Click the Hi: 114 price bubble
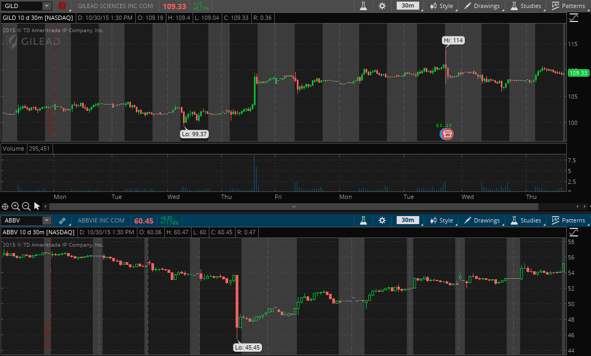Viewport: 591px width, 356px height. point(453,40)
